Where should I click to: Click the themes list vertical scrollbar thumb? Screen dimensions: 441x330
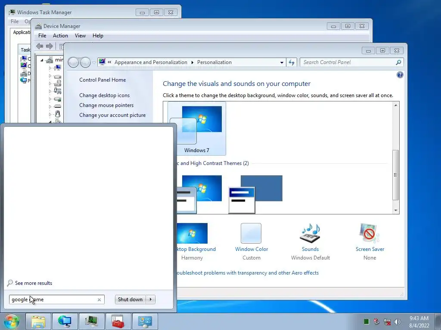point(396,175)
